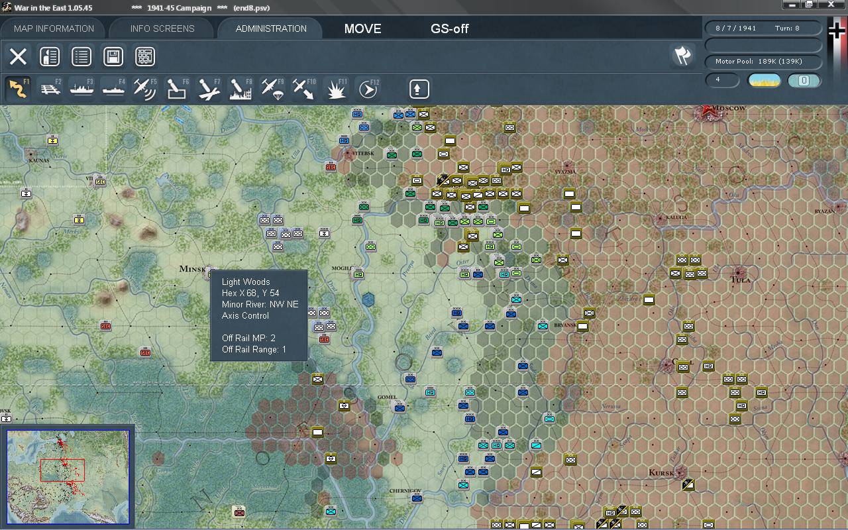
Task: Select the F3 ship transport icon
Action: click(82, 89)
